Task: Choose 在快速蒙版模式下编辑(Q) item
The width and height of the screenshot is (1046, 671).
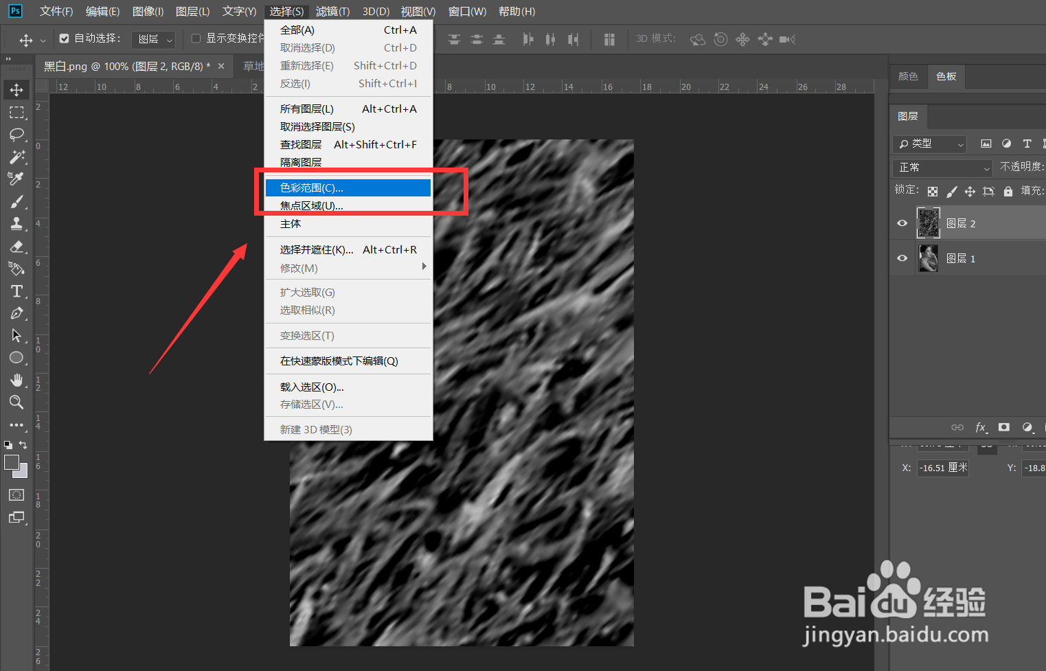Action: (348, 361)
